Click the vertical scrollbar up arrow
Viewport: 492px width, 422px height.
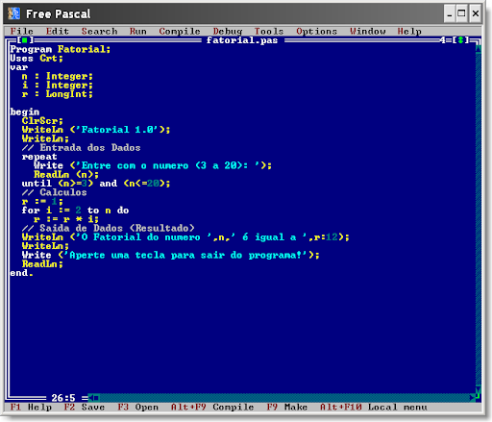click(x=478, y=49)
